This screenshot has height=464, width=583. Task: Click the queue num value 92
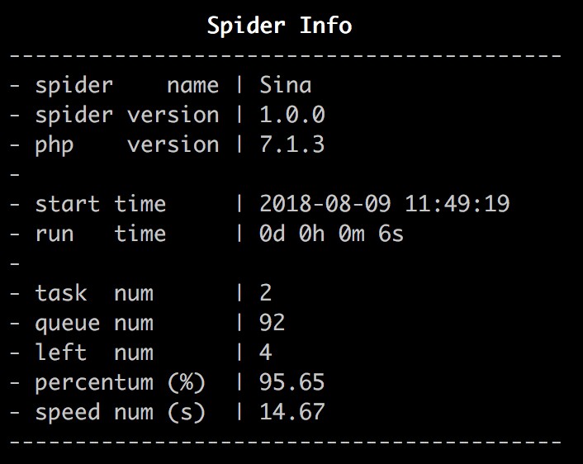(x=273, y=323)
